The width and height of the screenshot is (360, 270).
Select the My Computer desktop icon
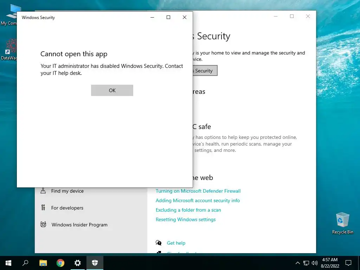point(9,15)
